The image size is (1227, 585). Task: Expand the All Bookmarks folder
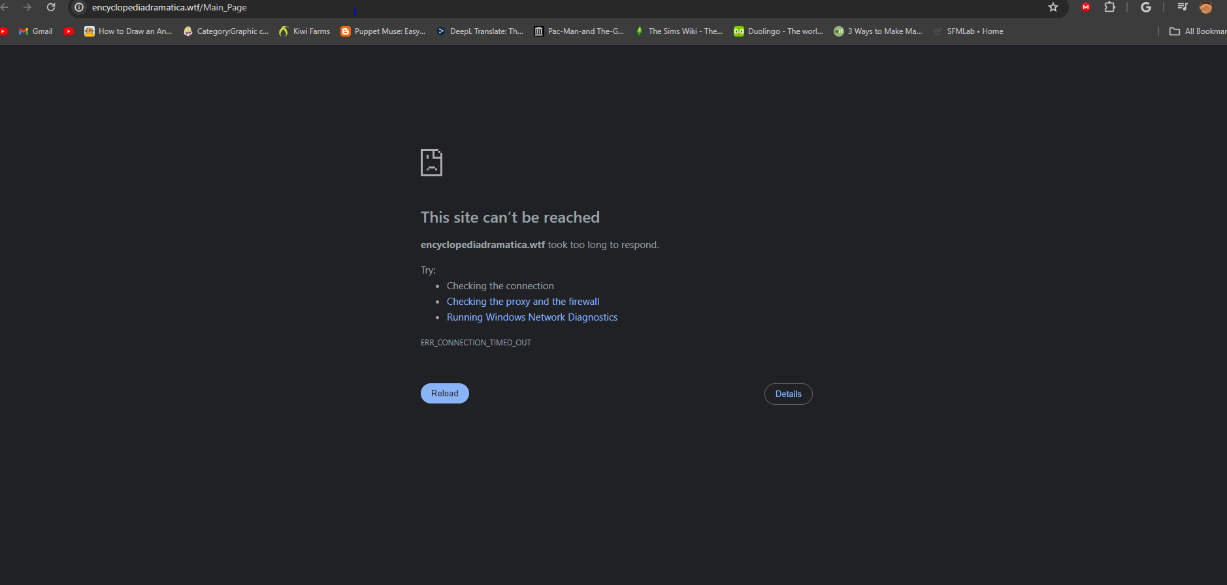[x=1198, y=31]
